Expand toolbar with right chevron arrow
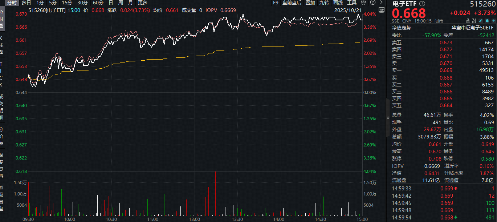Screen dimensions: 497x222 tap(381, 3)
